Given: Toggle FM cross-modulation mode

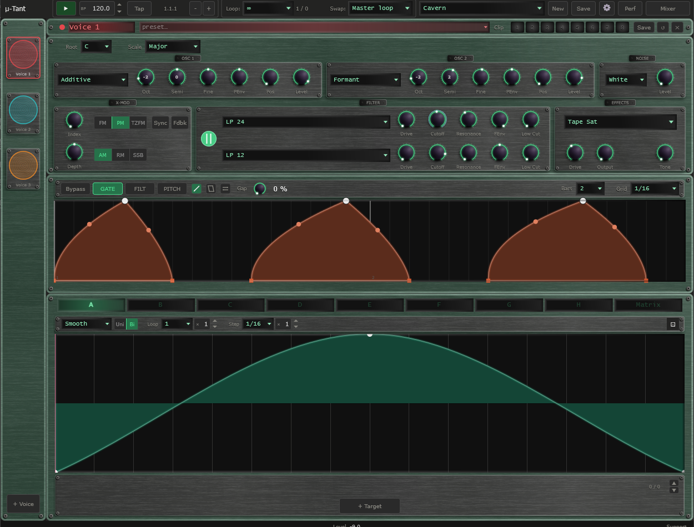Looking at the screenshot, I should click(x=103, y=123).
